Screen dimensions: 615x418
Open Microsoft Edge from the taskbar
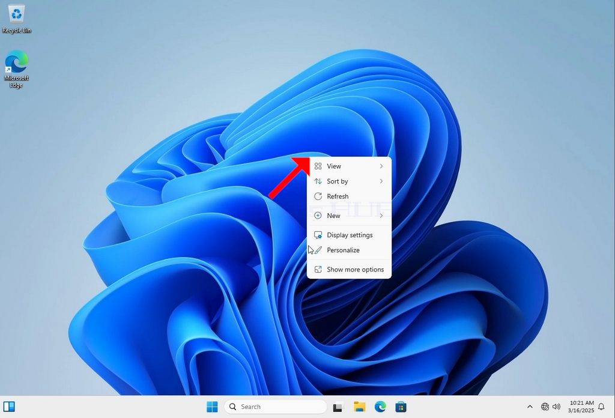[x=380, y=407]
